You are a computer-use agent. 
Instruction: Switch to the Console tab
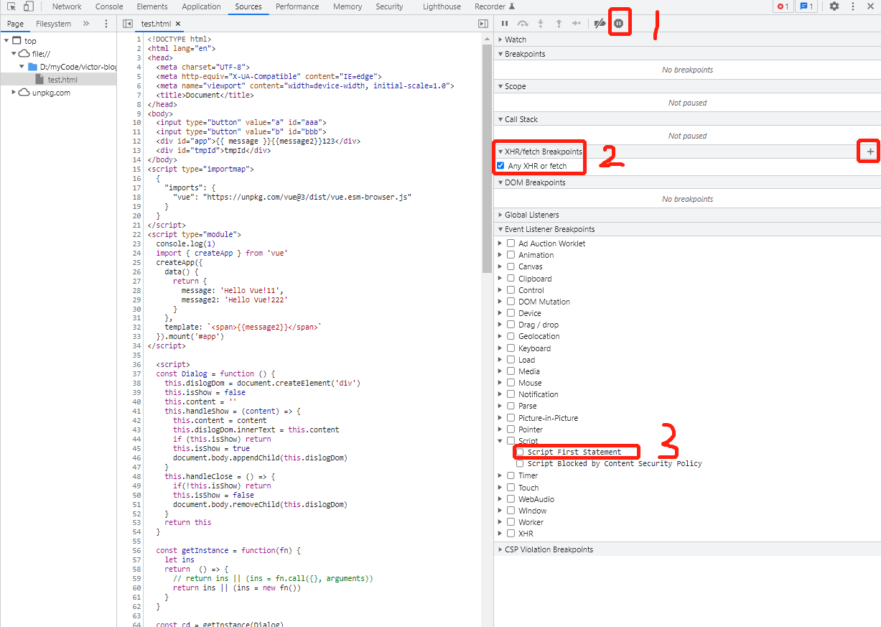click(x=109, y=6)
